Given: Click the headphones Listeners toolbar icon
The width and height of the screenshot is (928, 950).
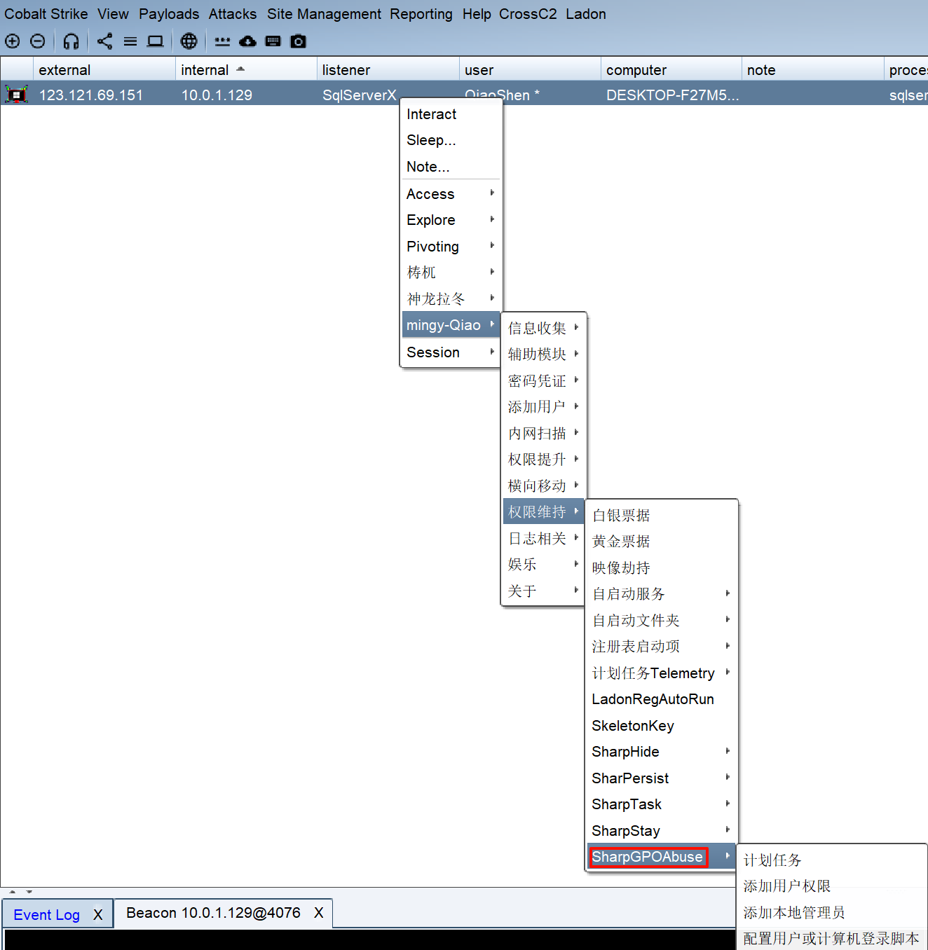Looking at the screenshot, I should pos(71,41).
